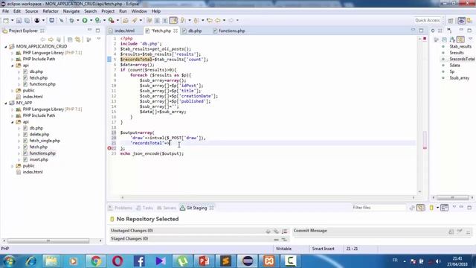Click the Save All toolbar icon
This screenshot has width=476, height=268.
(x=27, y=20)
